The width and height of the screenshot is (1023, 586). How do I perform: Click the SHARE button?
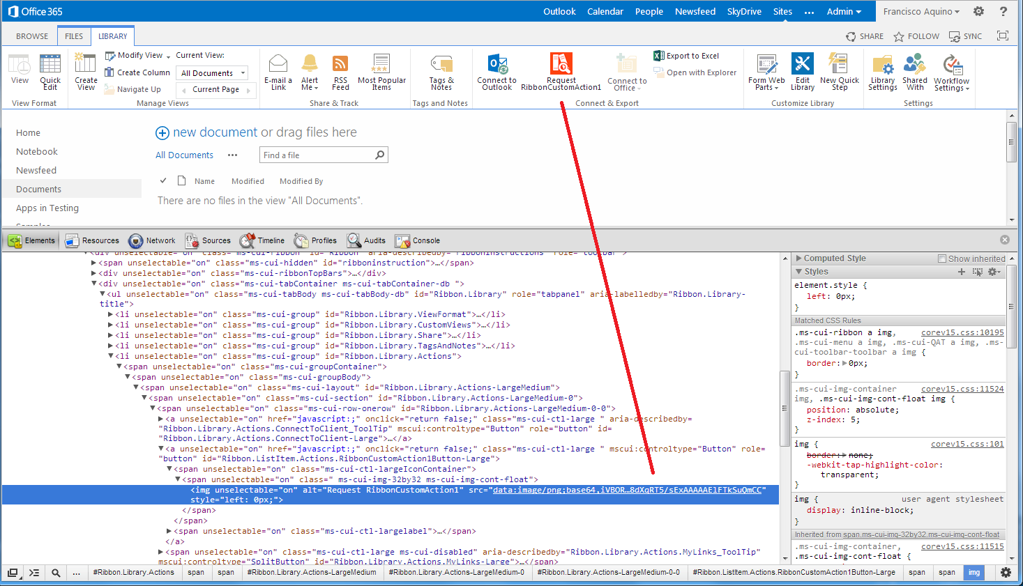[864, 36]
